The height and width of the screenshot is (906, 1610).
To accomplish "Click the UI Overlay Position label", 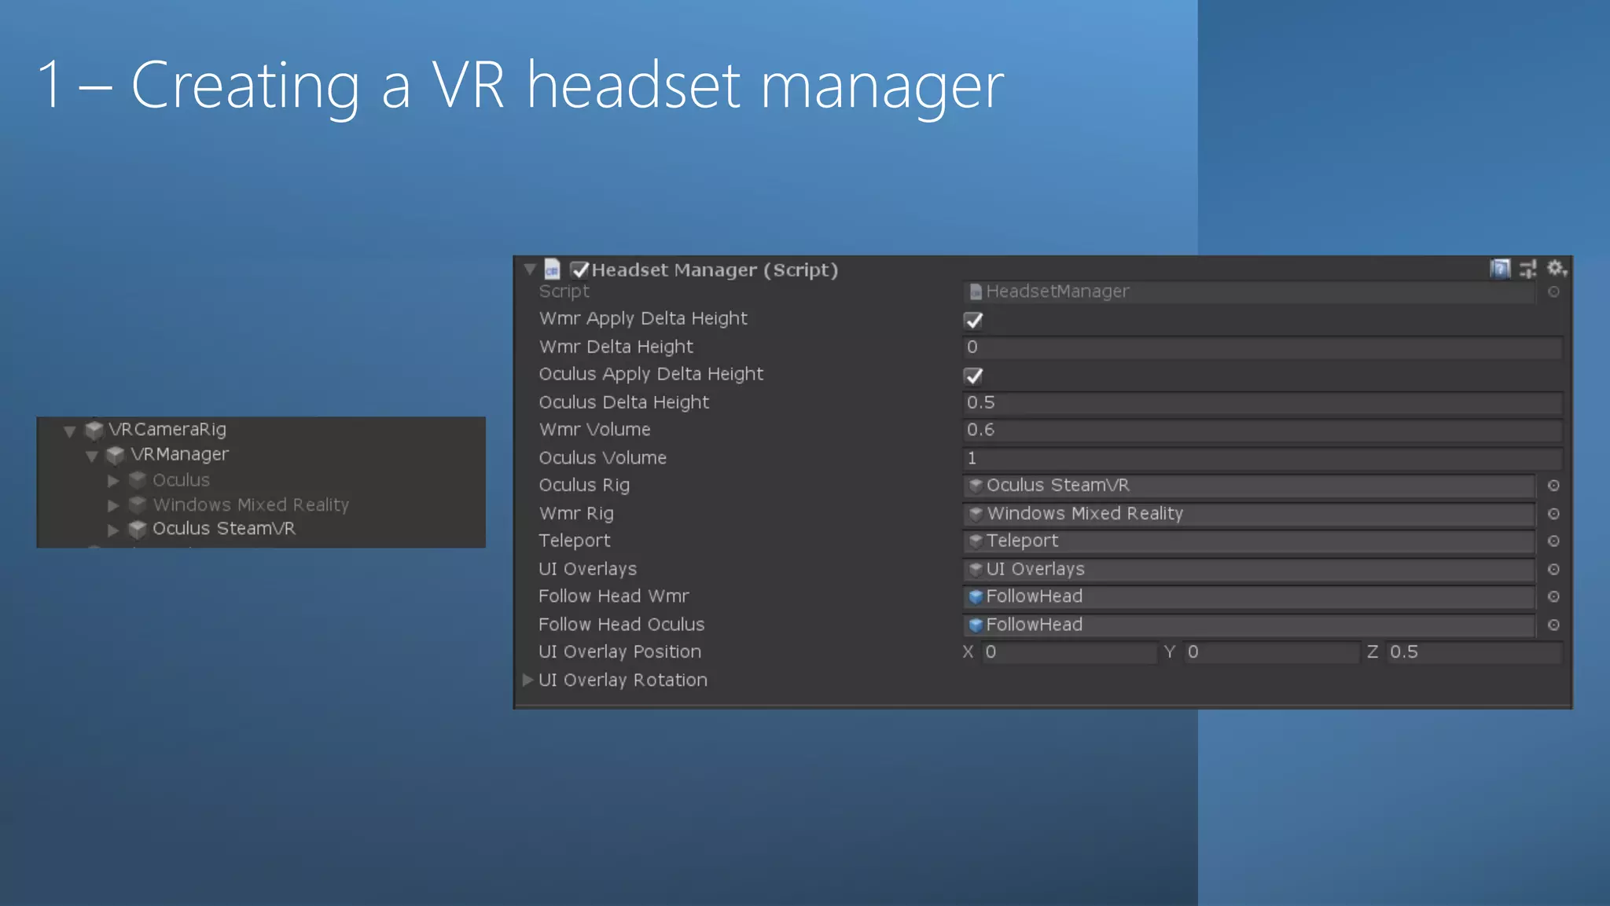I will pos(619,652).
